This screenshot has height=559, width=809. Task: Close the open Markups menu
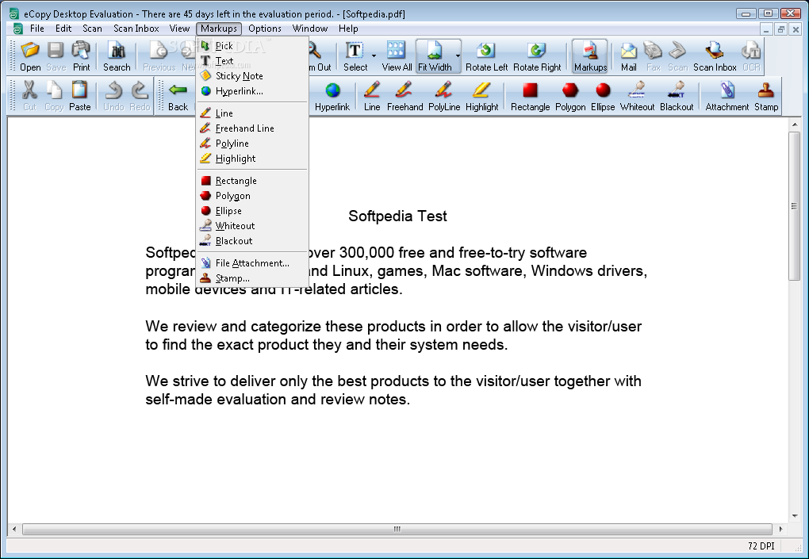pos(219,29)
